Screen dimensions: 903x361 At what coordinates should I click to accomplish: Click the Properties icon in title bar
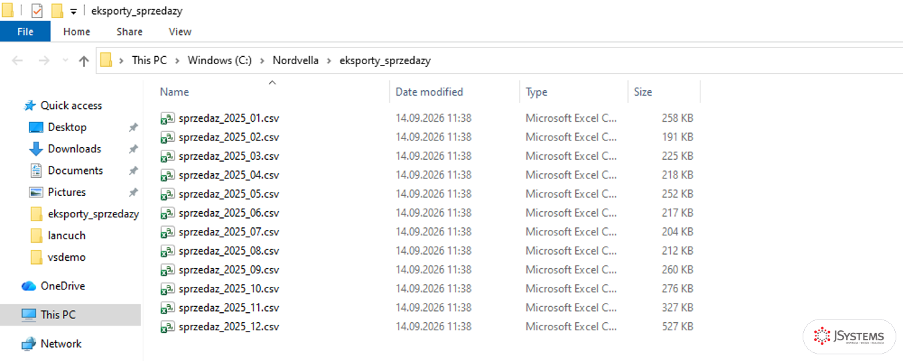point(37,11)
